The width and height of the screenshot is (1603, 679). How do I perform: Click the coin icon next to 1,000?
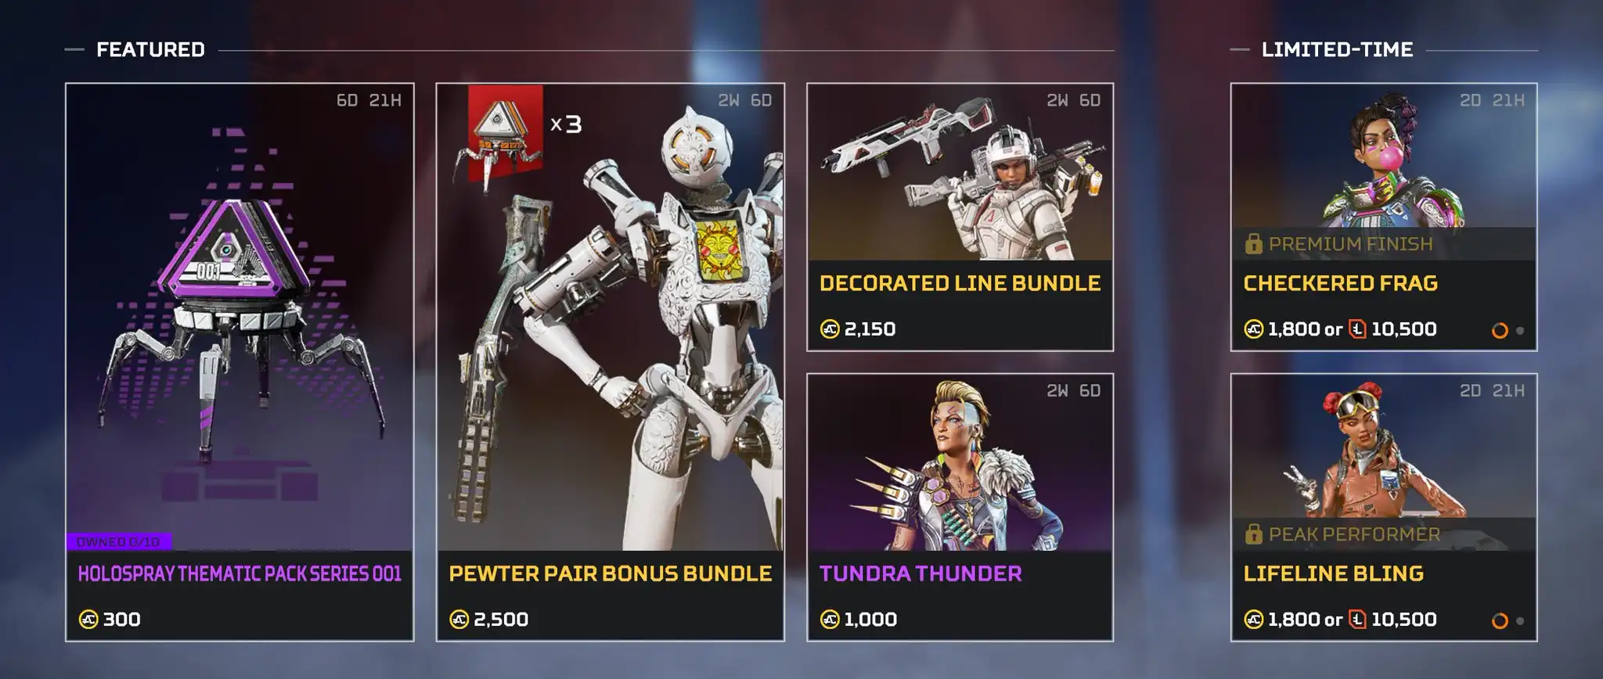pyautogui.click(x=830, y=620)
